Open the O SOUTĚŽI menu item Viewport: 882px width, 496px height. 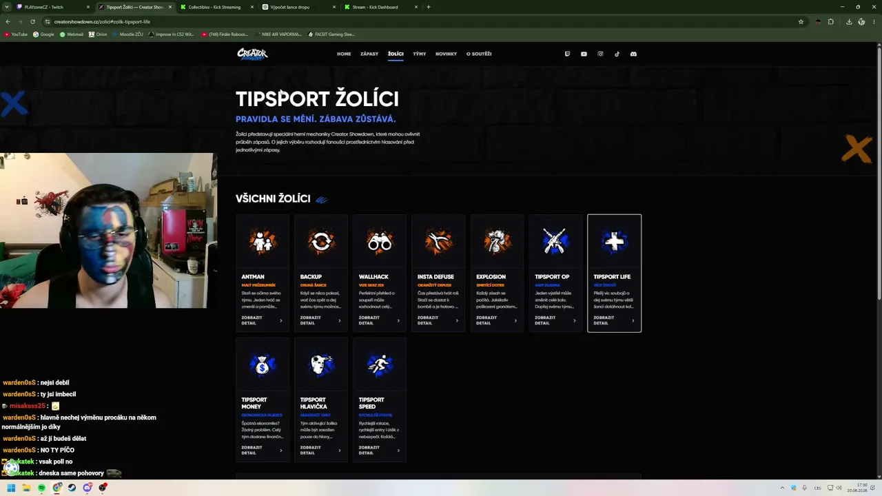[479, 54]
